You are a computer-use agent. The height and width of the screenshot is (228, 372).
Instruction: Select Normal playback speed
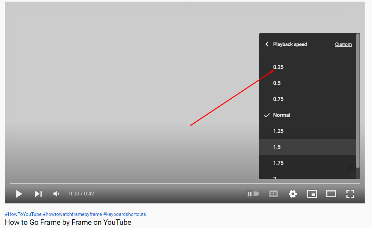coord(308,115)
